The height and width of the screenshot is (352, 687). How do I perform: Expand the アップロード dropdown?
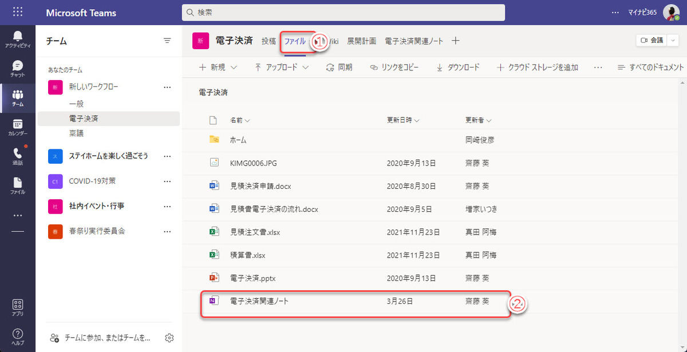[306, 68]
